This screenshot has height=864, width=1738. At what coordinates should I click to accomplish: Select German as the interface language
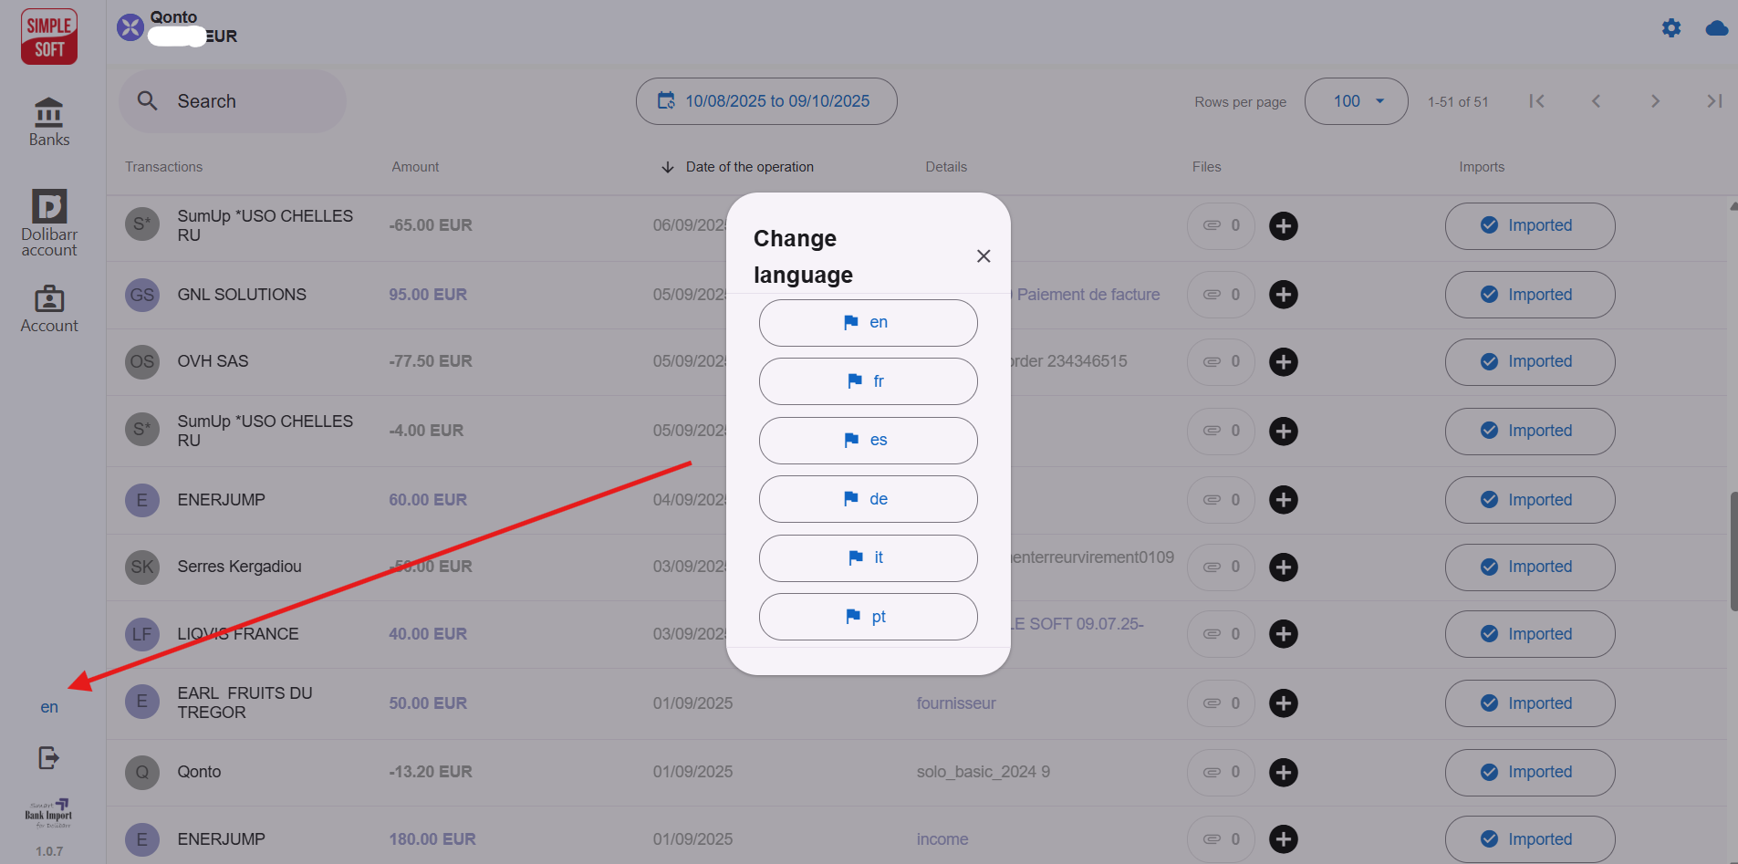[867, 499]
